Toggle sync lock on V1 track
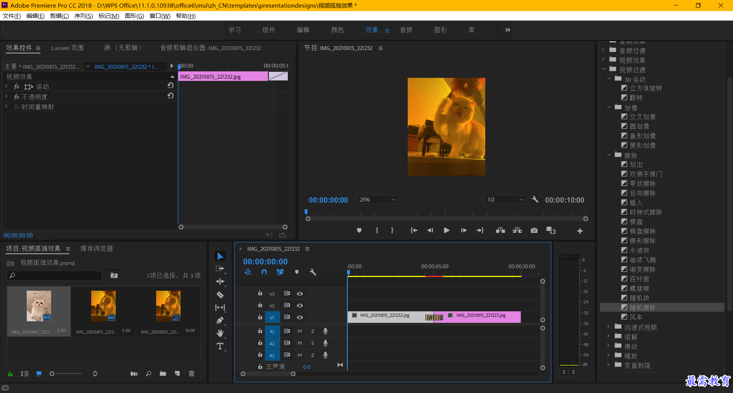Image resolution: width=733 pixels, height=393 pixels. [x=287, y=317]
